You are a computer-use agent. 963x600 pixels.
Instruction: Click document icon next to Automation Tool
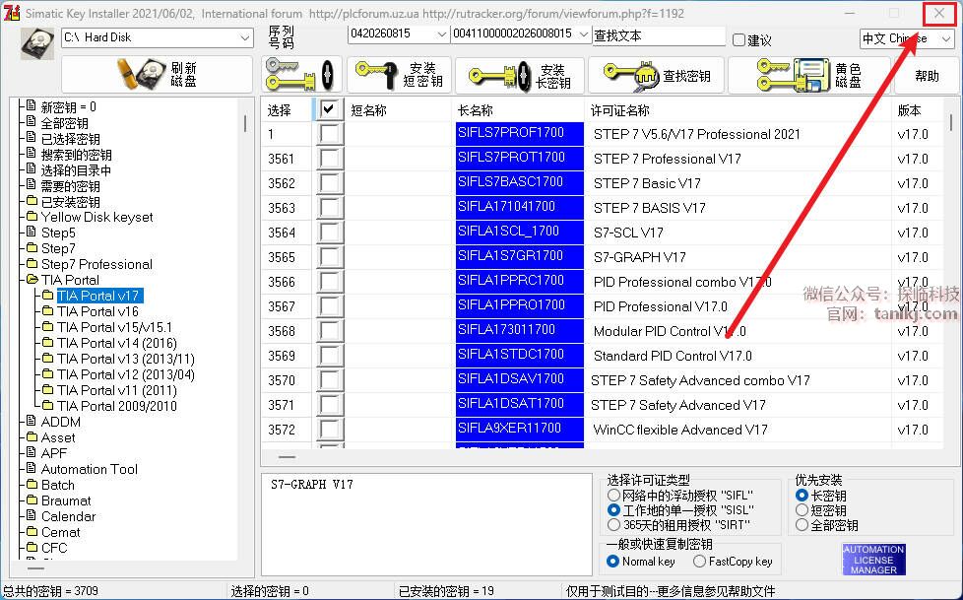pyautogui.click(x=32, y=468)
